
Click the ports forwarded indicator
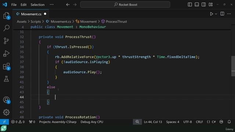point(32,122)
